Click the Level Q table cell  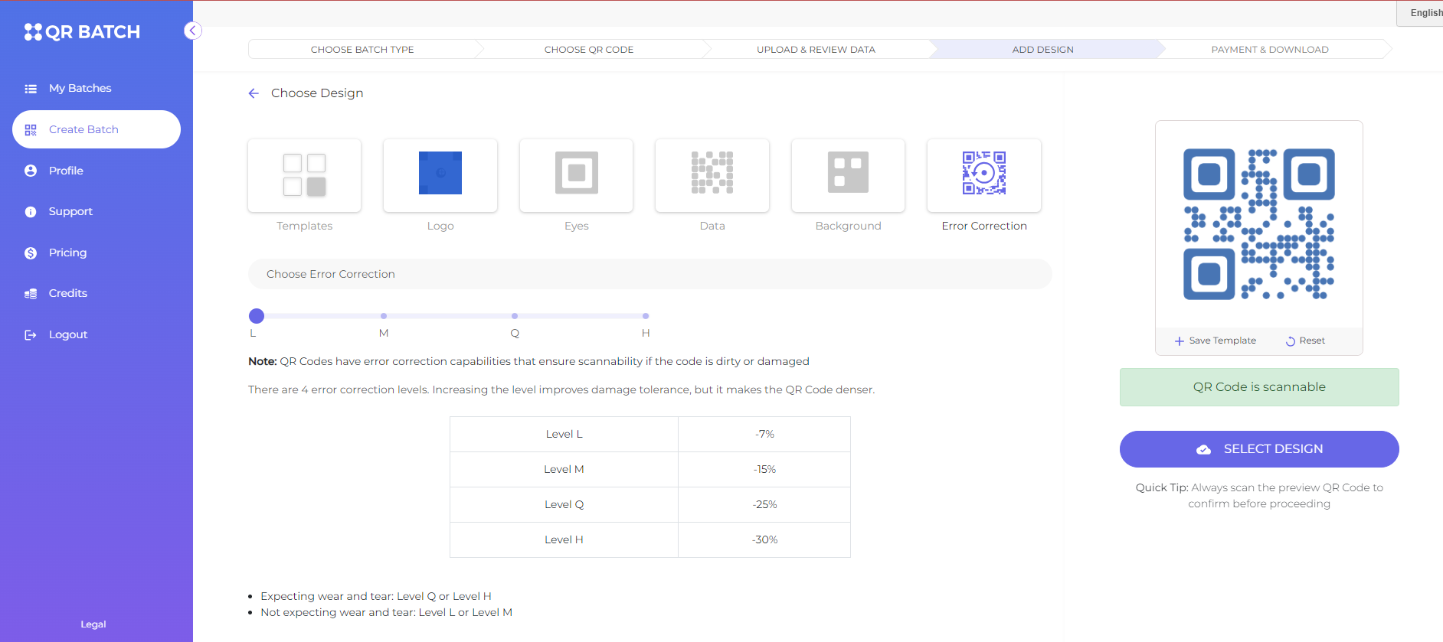click(564, 504)
